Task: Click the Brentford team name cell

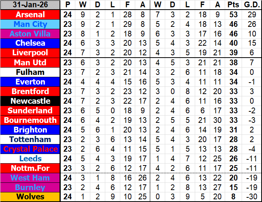Action: 30,91
